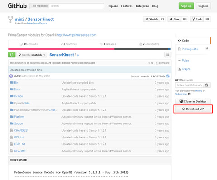Click the SensorKinect breadcrumb link
The width and height of the screenshot is (217, 180).
coord(61,55)
